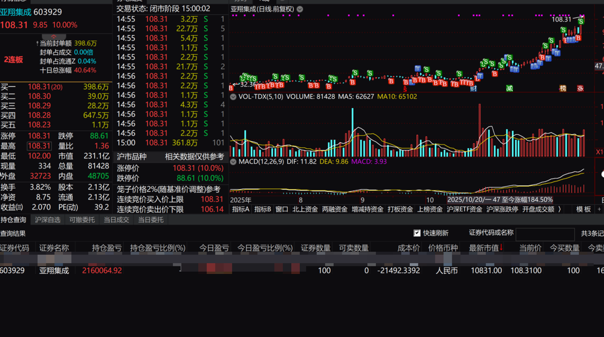The height and width of the screenshot is (337, 604).
Task: Select the 指标B indicator tab
Action: point(263,209)
